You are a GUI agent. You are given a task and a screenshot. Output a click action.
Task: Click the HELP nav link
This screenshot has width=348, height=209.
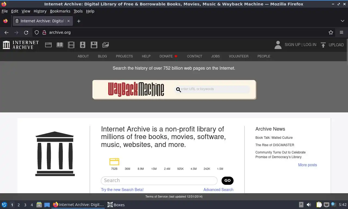pyautogui.click(x=146, y=56)
